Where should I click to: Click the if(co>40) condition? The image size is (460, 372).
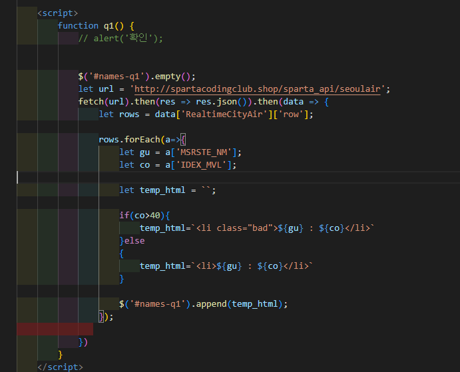click(x=142, y=216)
